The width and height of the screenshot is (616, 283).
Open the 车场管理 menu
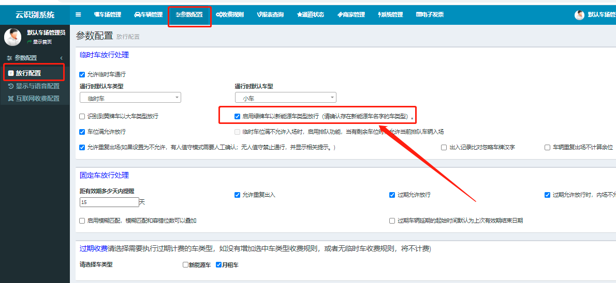(108, 14)
